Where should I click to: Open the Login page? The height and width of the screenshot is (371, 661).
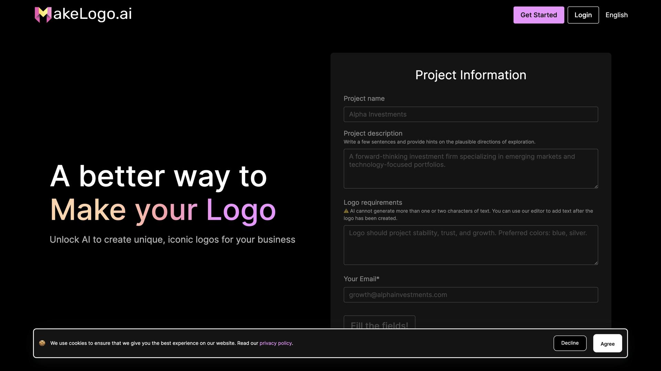[583, 15]
